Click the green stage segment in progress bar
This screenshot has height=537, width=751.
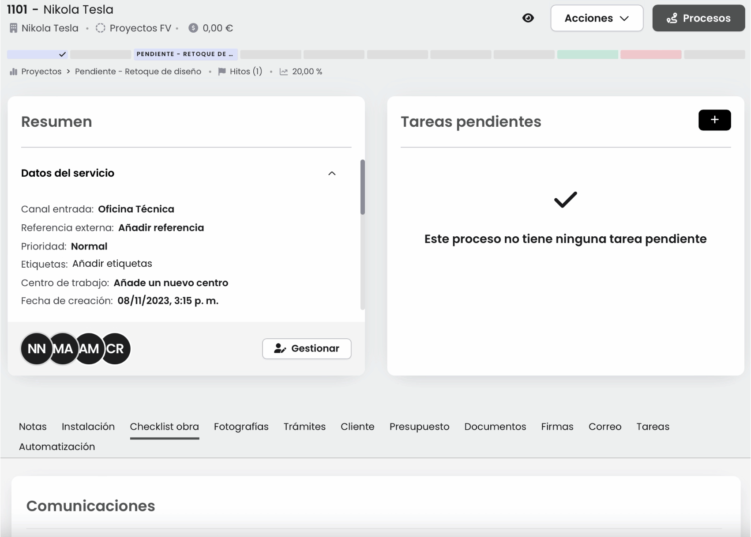coord(587,55)
